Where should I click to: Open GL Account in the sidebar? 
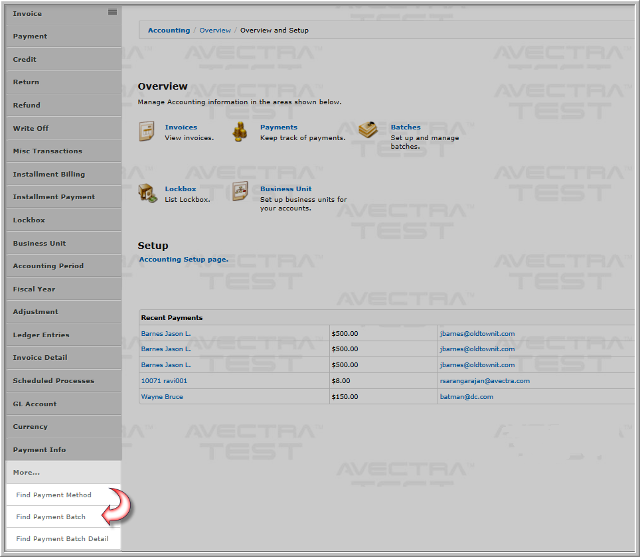click(x=64, y=404)
